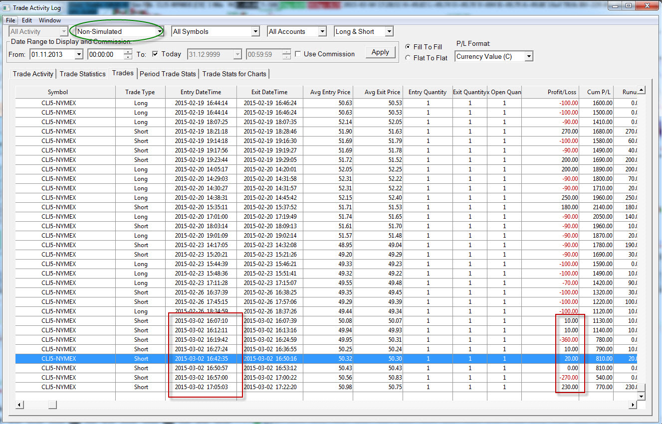Image resolution: width=662 pixels, height=424 pixels.
Task: Click the scroll down arrow of the trades table
Action: 642,396
